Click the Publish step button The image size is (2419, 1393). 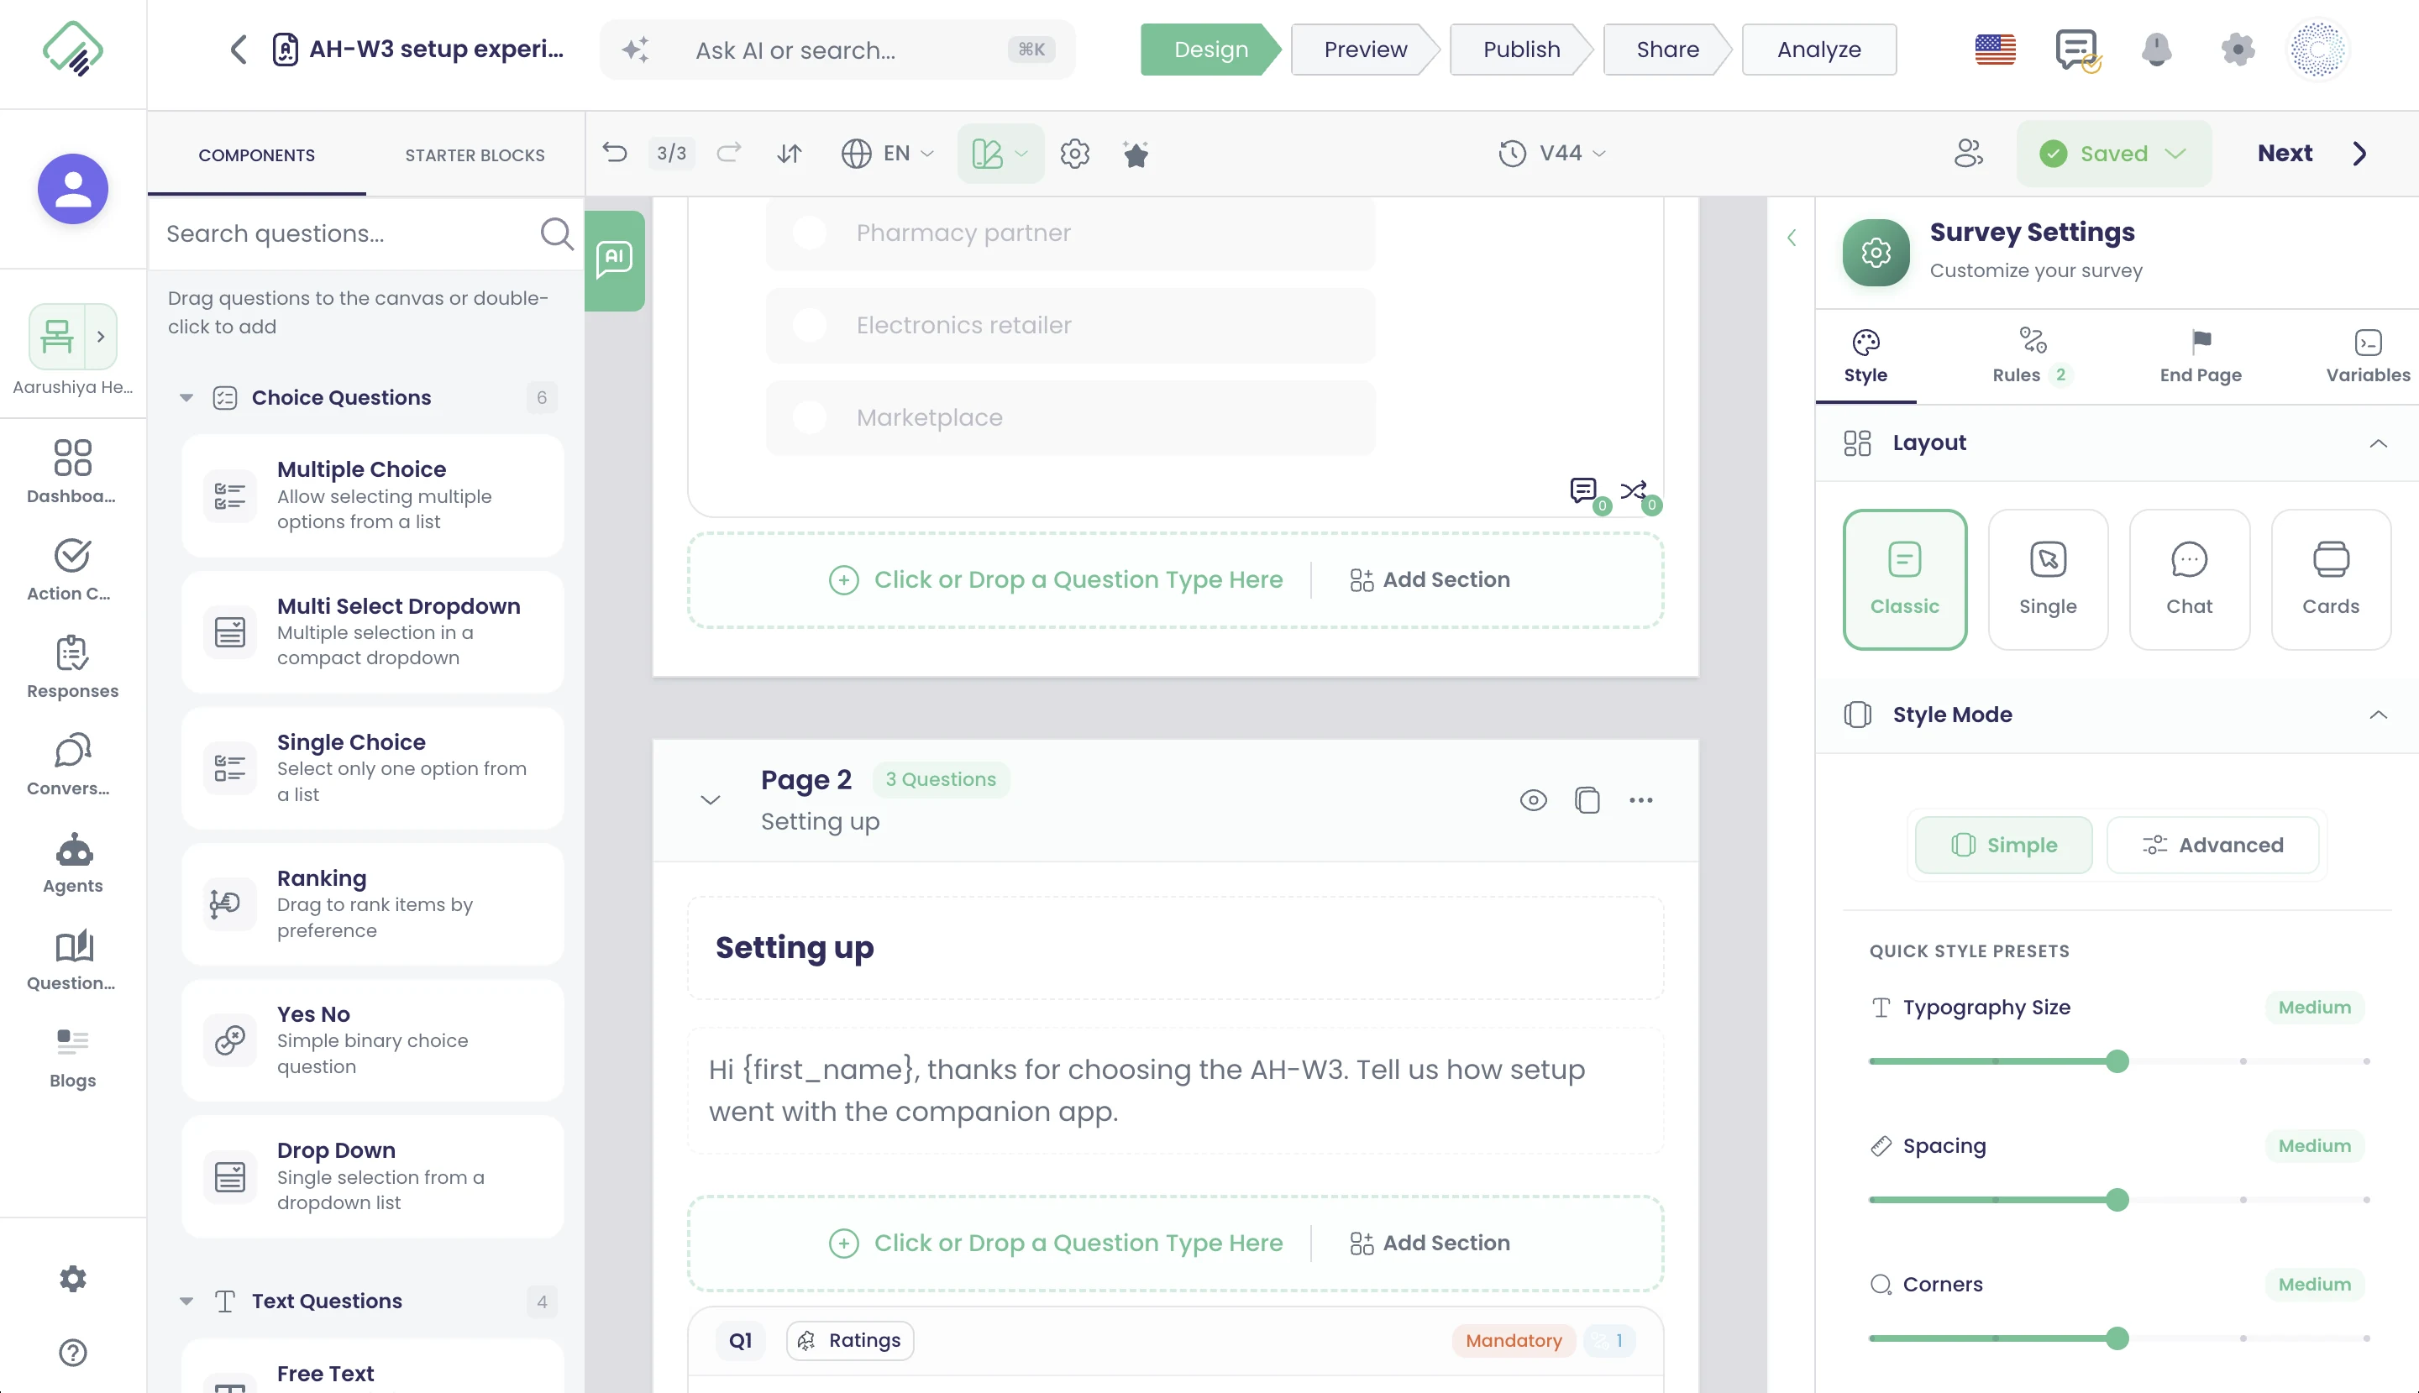pyautogui.click(x=1521, y=50)
